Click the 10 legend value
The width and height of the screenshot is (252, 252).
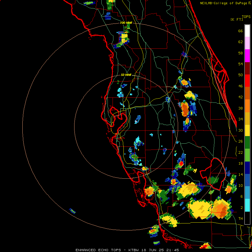click(x=241, y=185)
